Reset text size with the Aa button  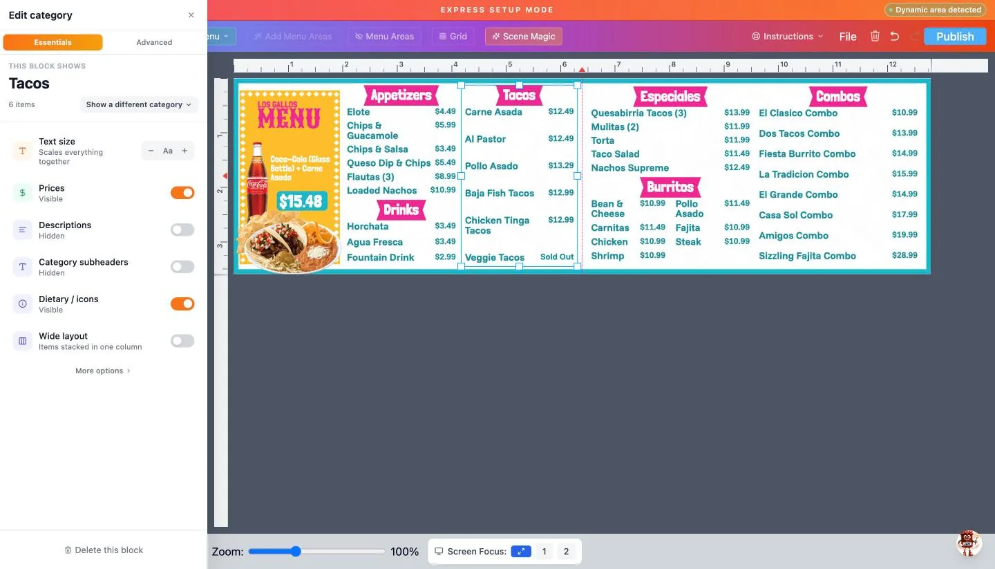point(168,151)
